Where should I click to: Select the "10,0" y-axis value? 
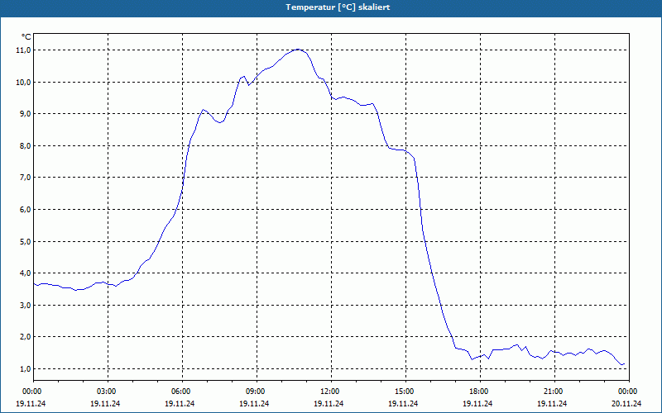pos(23,82)
